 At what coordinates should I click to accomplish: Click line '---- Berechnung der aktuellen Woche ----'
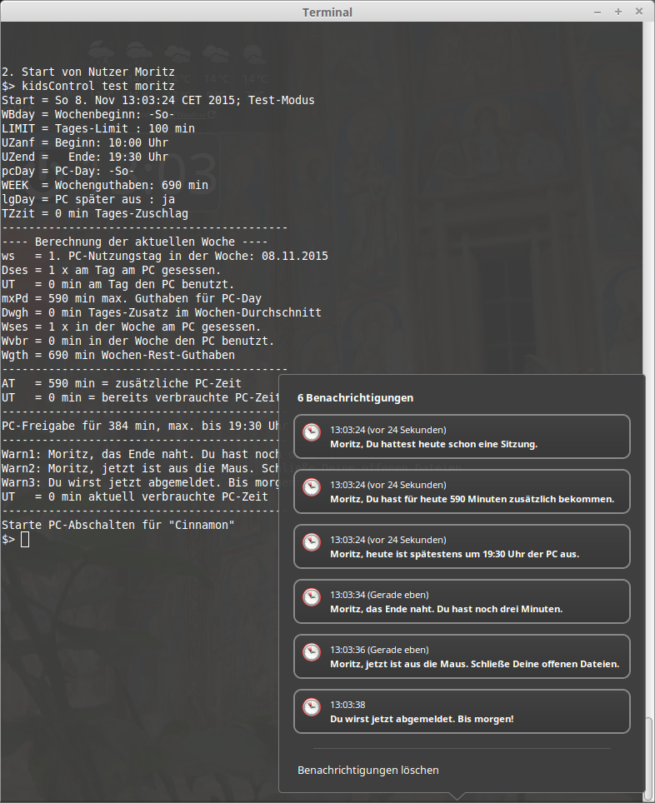click(135, 242)
